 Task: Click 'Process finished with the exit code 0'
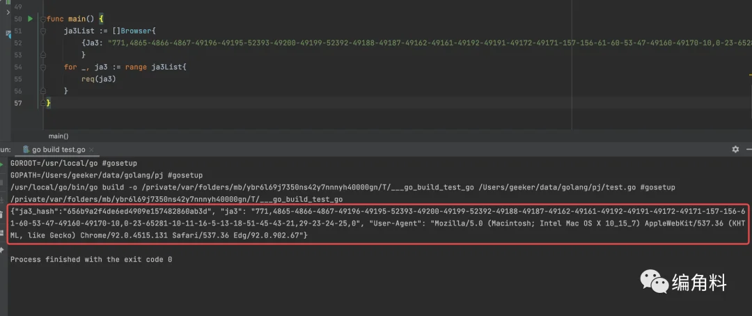(x=91, y=260)
